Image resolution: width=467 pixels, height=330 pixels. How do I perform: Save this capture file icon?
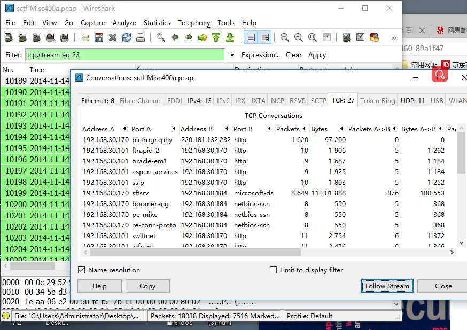coord(98,37)
